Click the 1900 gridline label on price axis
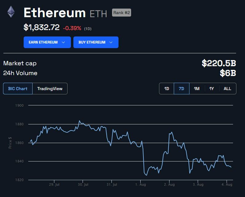 (19, 105)
